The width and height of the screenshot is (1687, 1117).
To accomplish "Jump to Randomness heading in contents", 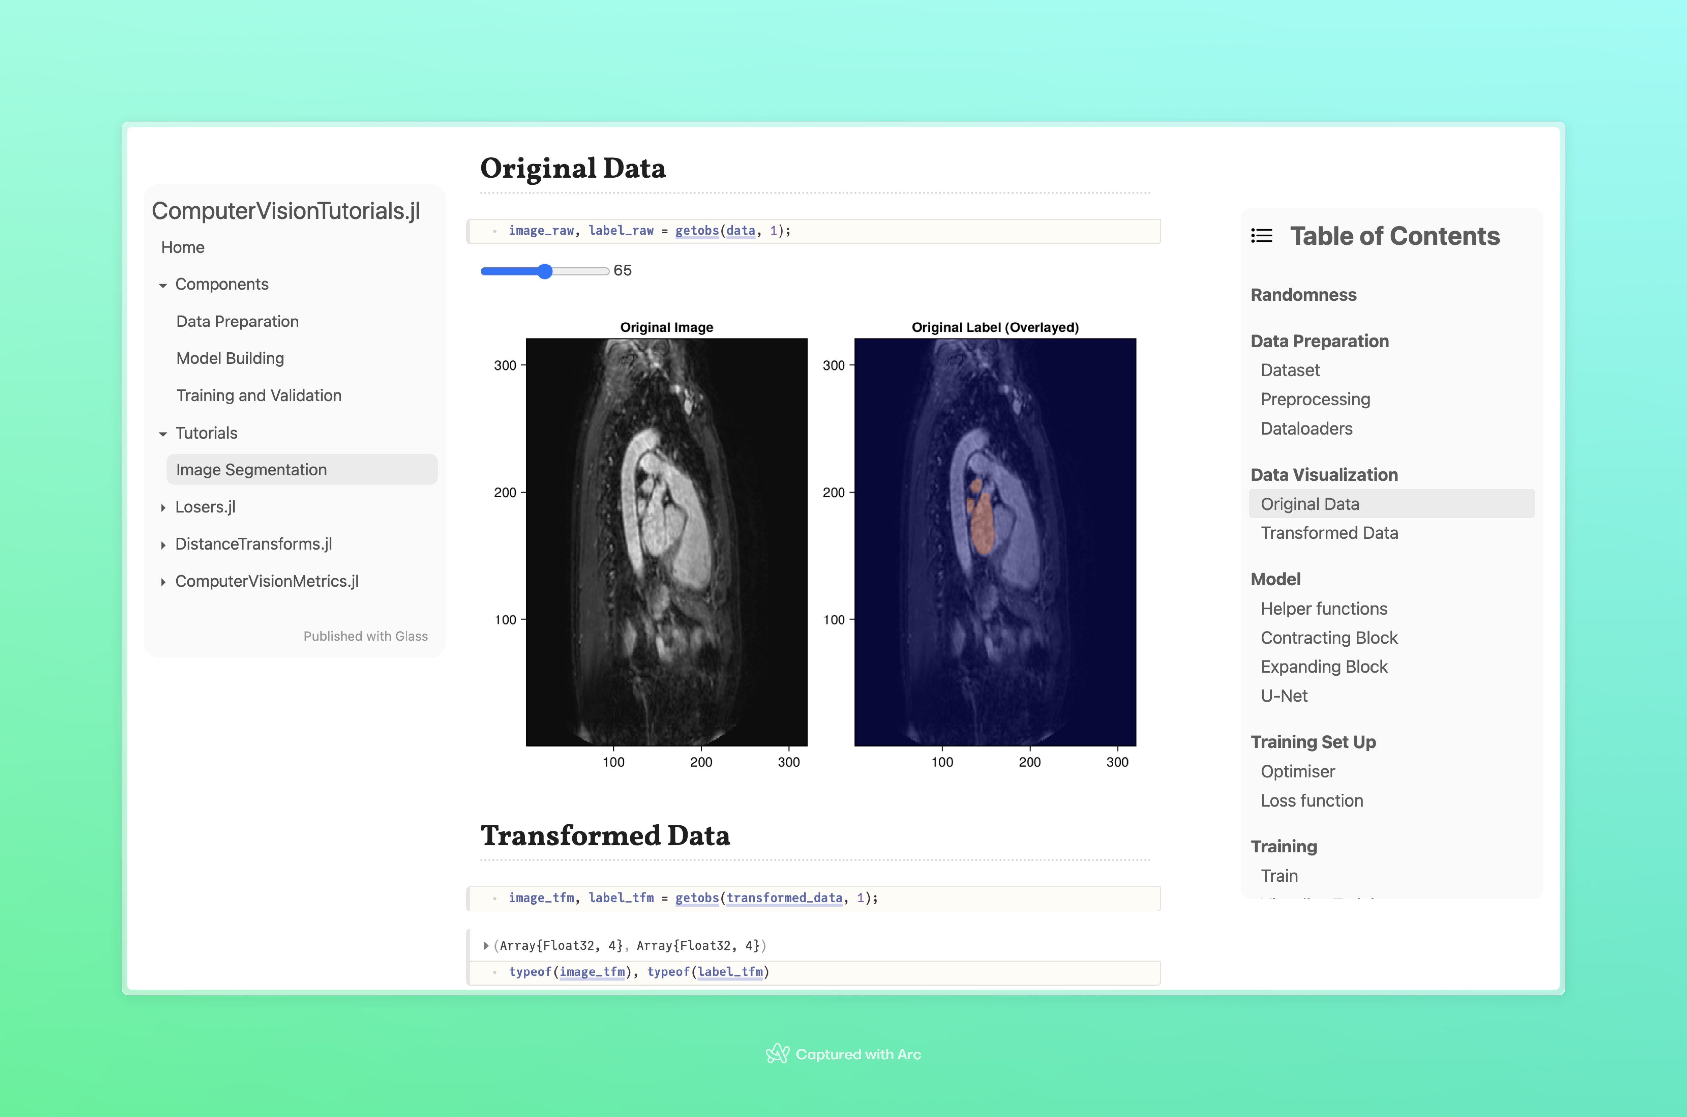I will 1303,295.
